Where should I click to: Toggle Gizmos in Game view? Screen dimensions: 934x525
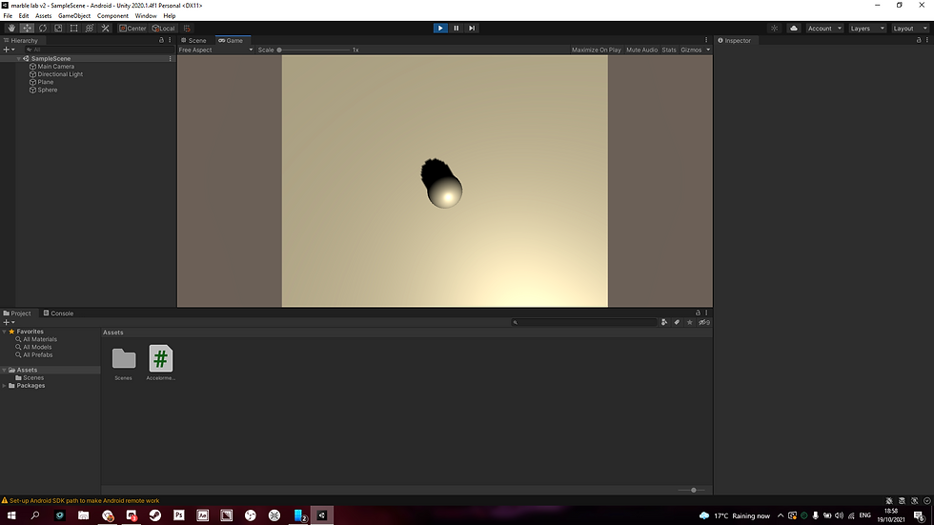(x=691, y=50)
